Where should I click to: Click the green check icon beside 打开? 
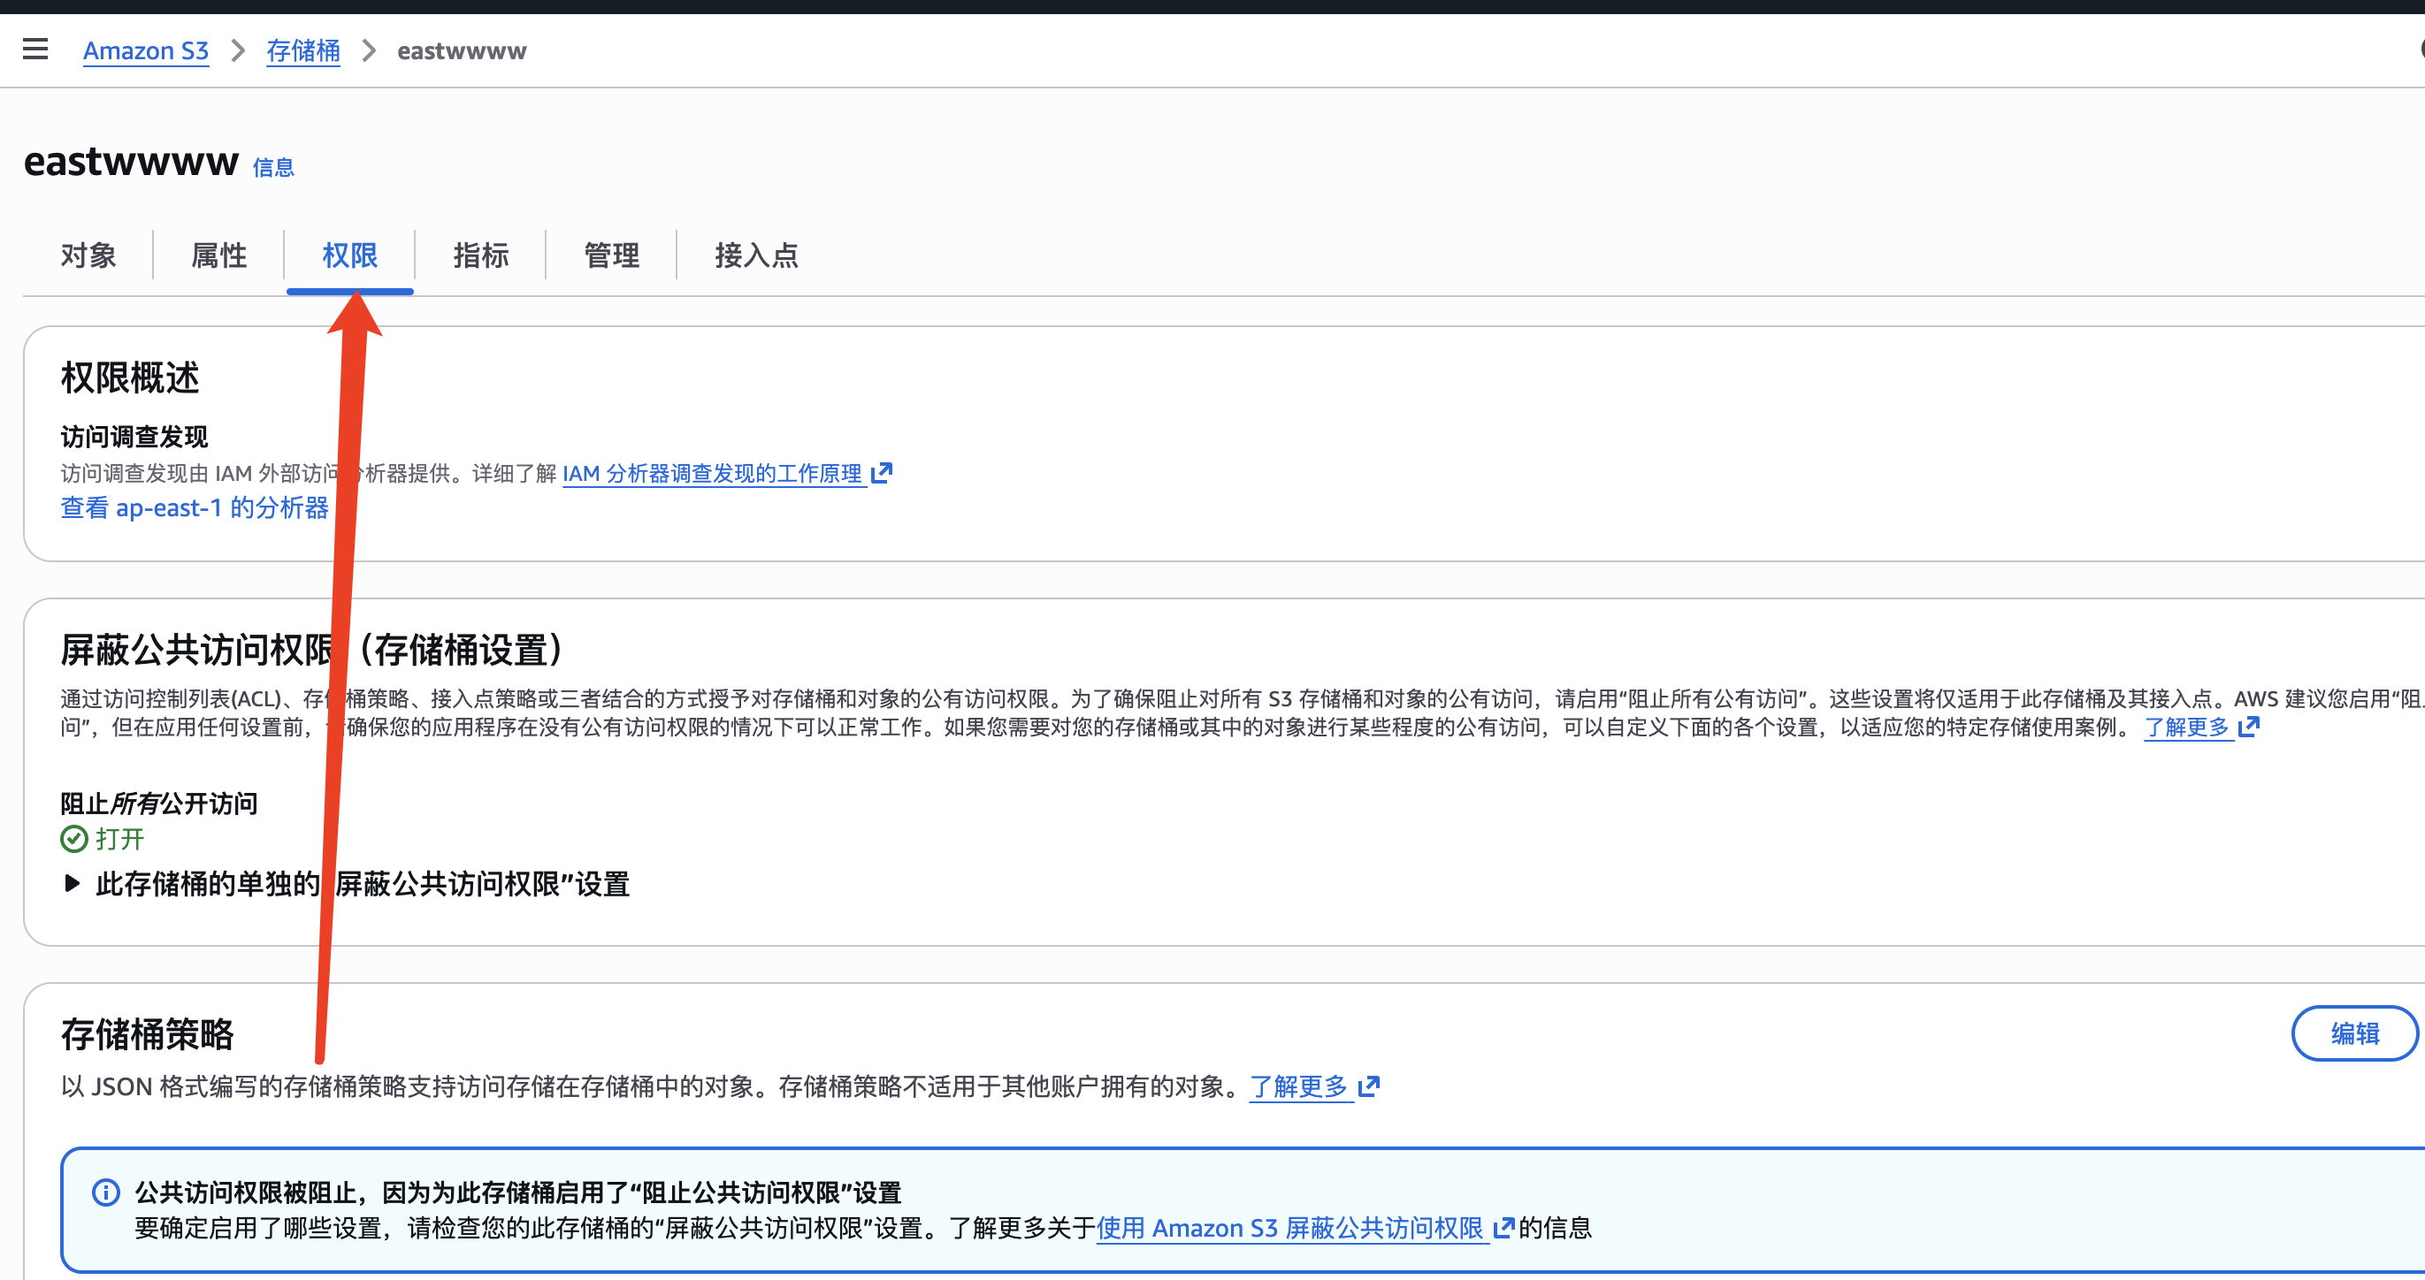pyautogui.click(x=73, y=839)
